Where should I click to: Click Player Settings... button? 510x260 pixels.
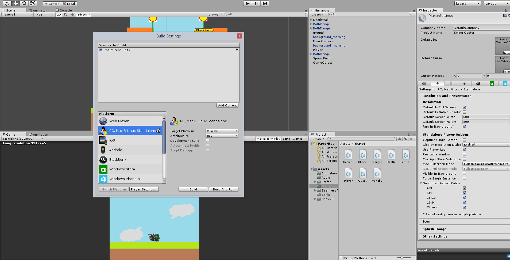pyautogui.click(x=144, y=189)
